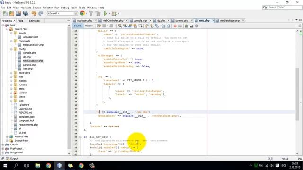303x170 pixels.
Task: Collapse the basic project node
Action: [3, 25]
